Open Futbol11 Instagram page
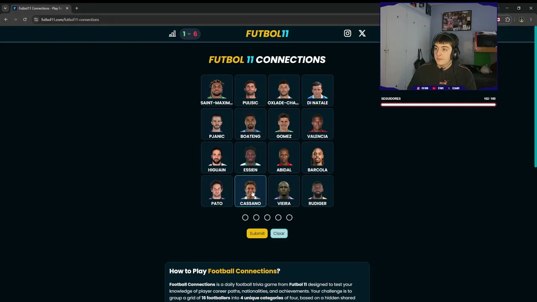The image size is (537, 302). [x=347, y=34]
